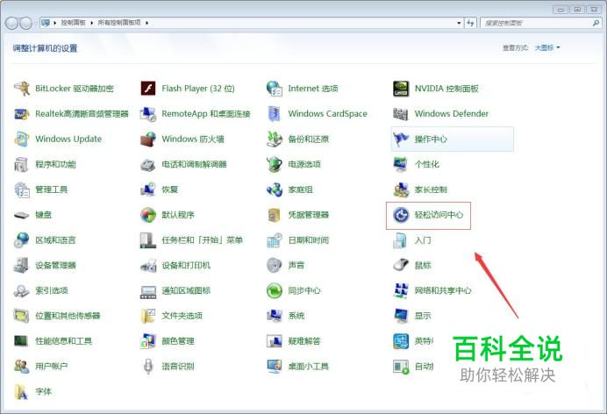Open 键盘 link
This screenshot has height=414, width=607.
click(x=43, y=215)
